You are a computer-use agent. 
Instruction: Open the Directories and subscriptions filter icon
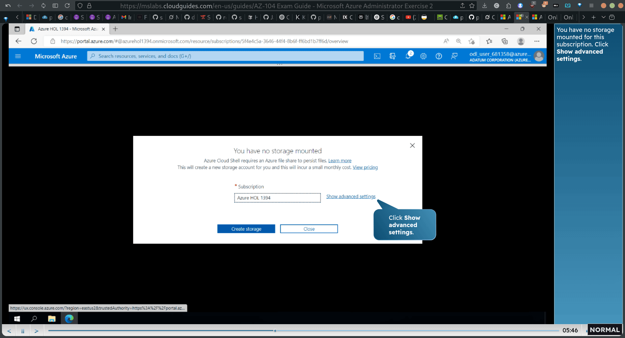393,56
